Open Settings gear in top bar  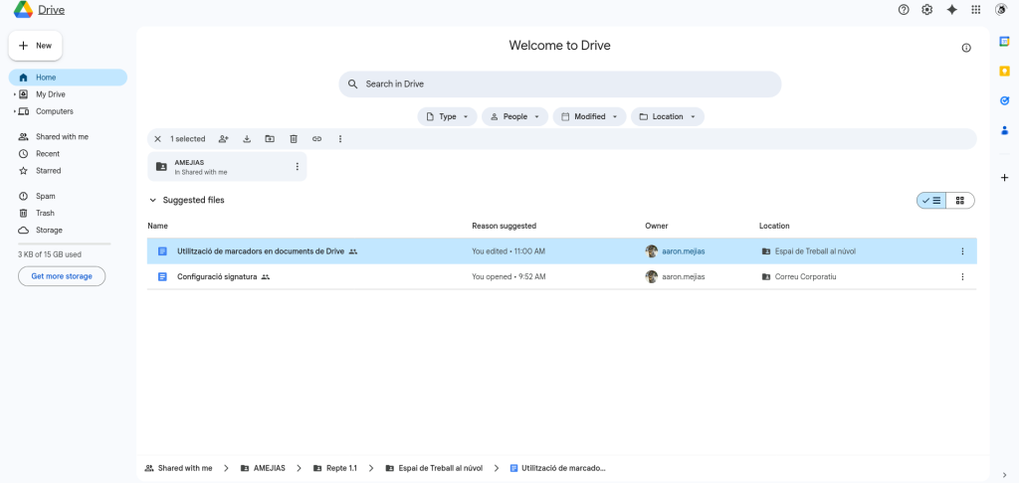tap(927, 10)
